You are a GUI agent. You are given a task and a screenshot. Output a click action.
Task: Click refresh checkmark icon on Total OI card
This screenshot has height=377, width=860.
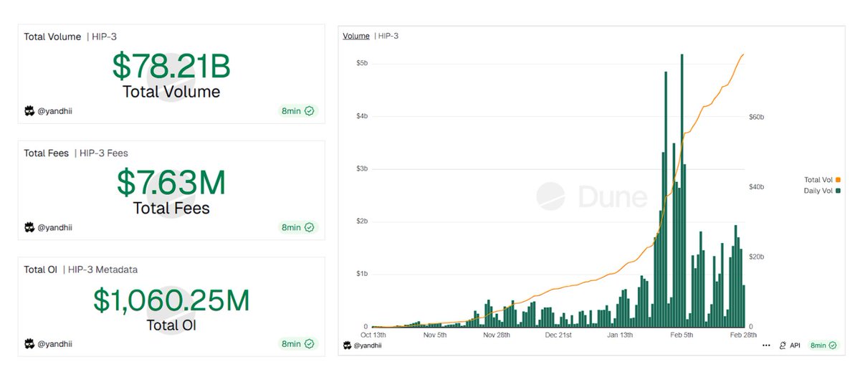pyautogui.click(x=310, y=344)
